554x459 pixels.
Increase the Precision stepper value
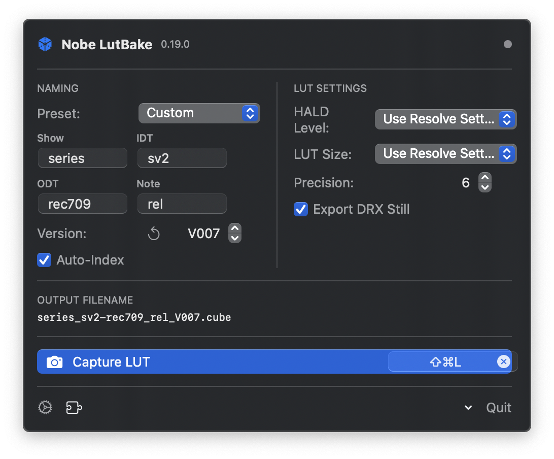click(485, 178)
